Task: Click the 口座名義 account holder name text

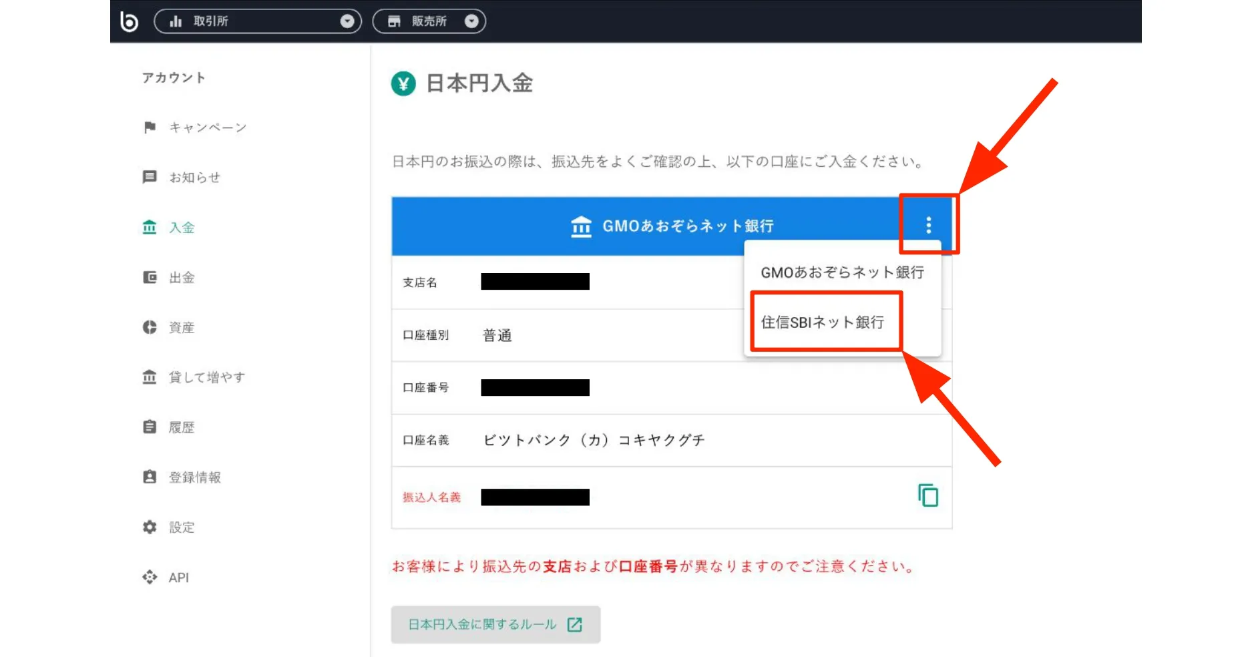Action: (594, 440)
